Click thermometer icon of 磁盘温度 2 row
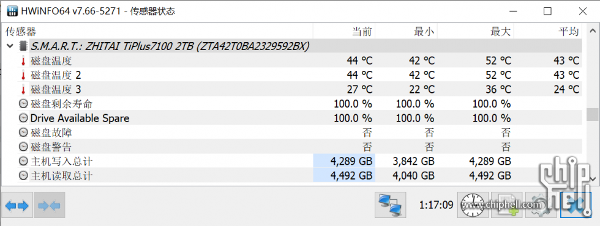Viewport: 600px width, 226px height. 23,75
